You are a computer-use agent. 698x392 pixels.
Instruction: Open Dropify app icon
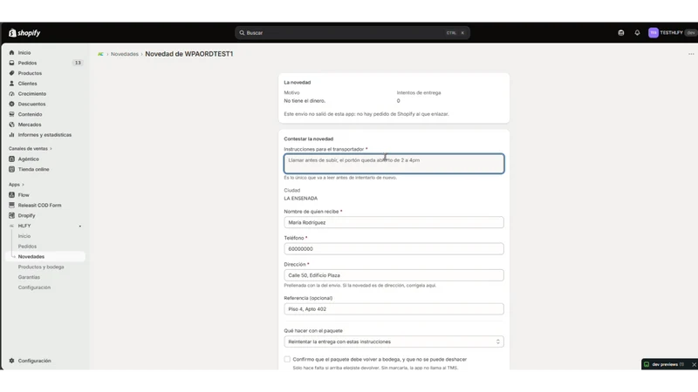point(11,215)
